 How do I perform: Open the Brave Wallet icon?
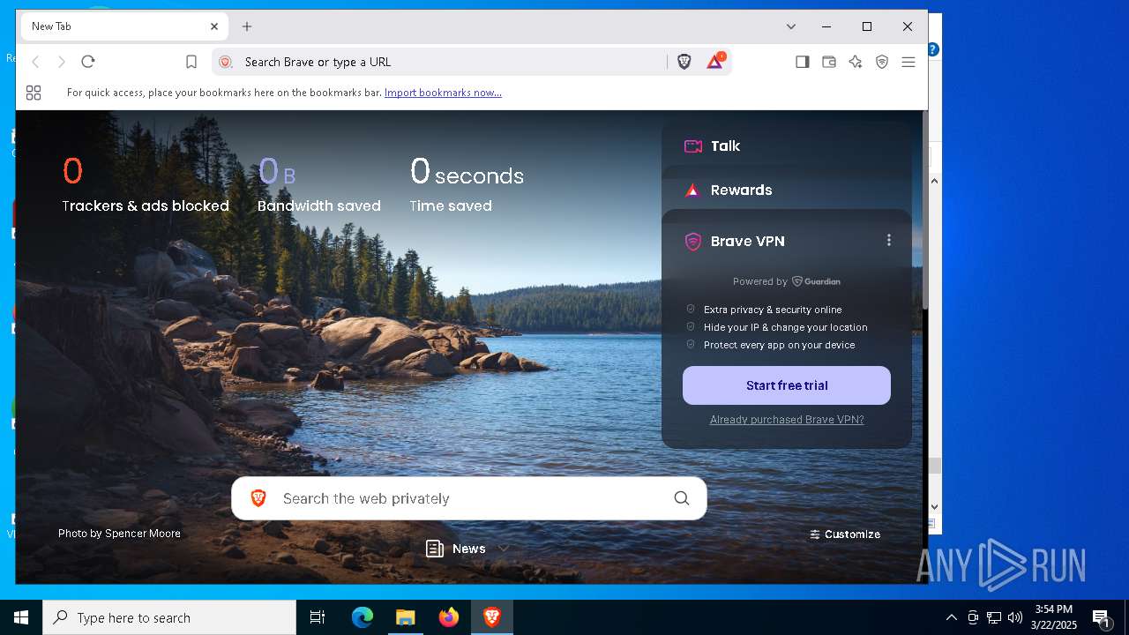click(x=829, y=62)
